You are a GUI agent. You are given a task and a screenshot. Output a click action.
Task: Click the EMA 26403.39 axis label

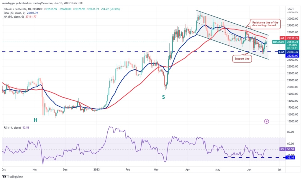click(x=289, y=52)
